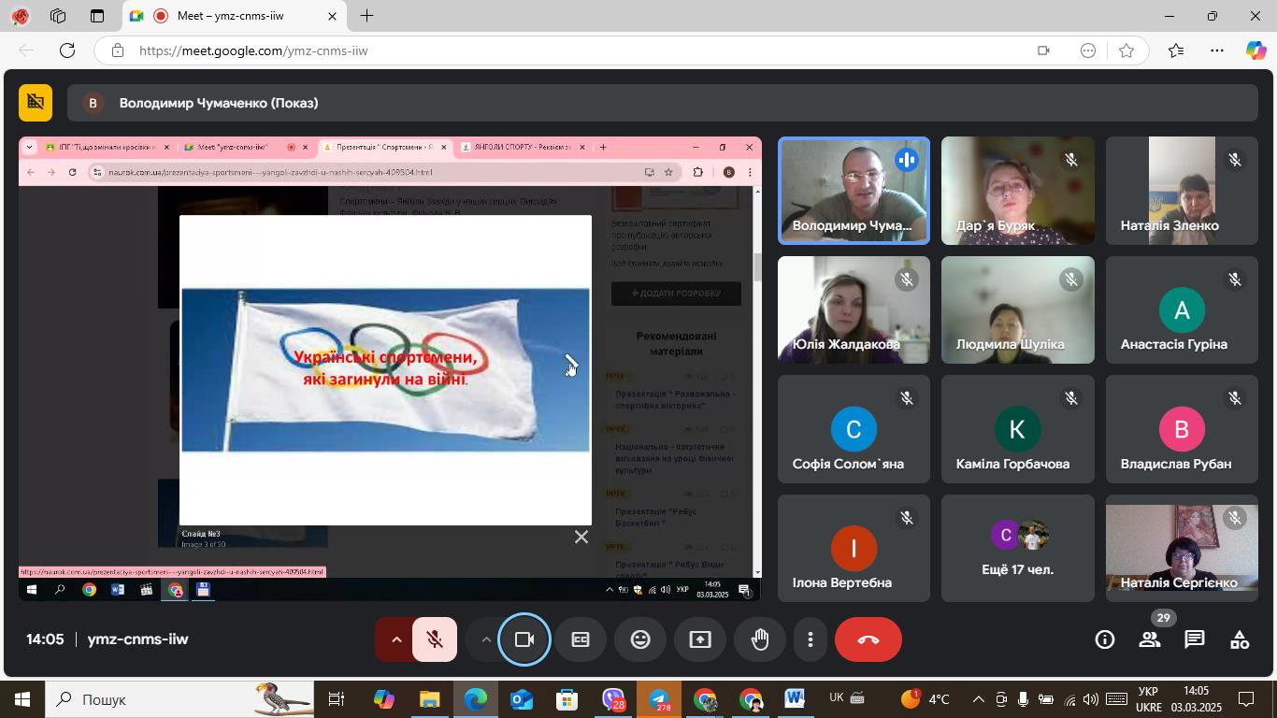This screenshot has height=718, width=1277.
Task: Open taskbar clock and calendar
Action: point(1197,699)
